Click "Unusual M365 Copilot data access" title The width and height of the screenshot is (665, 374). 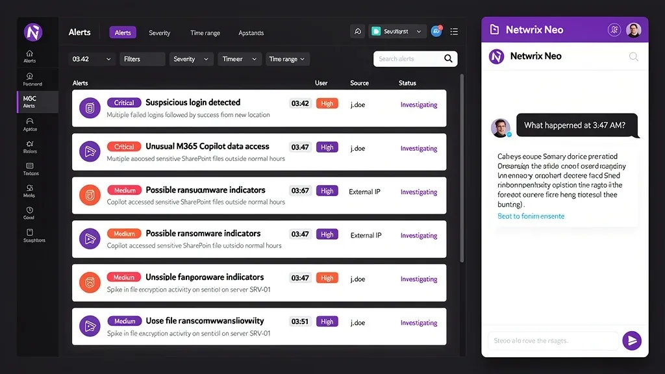click(207, 146)
